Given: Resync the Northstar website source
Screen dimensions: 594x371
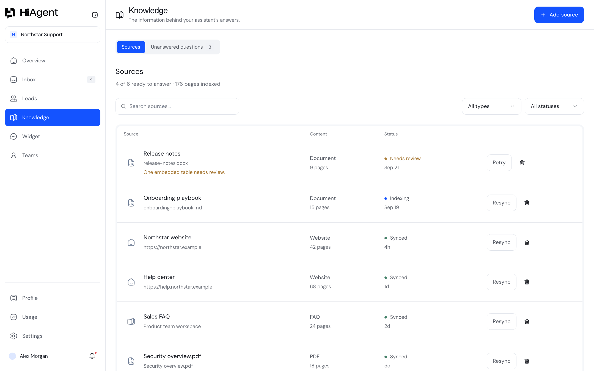Looking at the screenshot, I should pos(501,242).
